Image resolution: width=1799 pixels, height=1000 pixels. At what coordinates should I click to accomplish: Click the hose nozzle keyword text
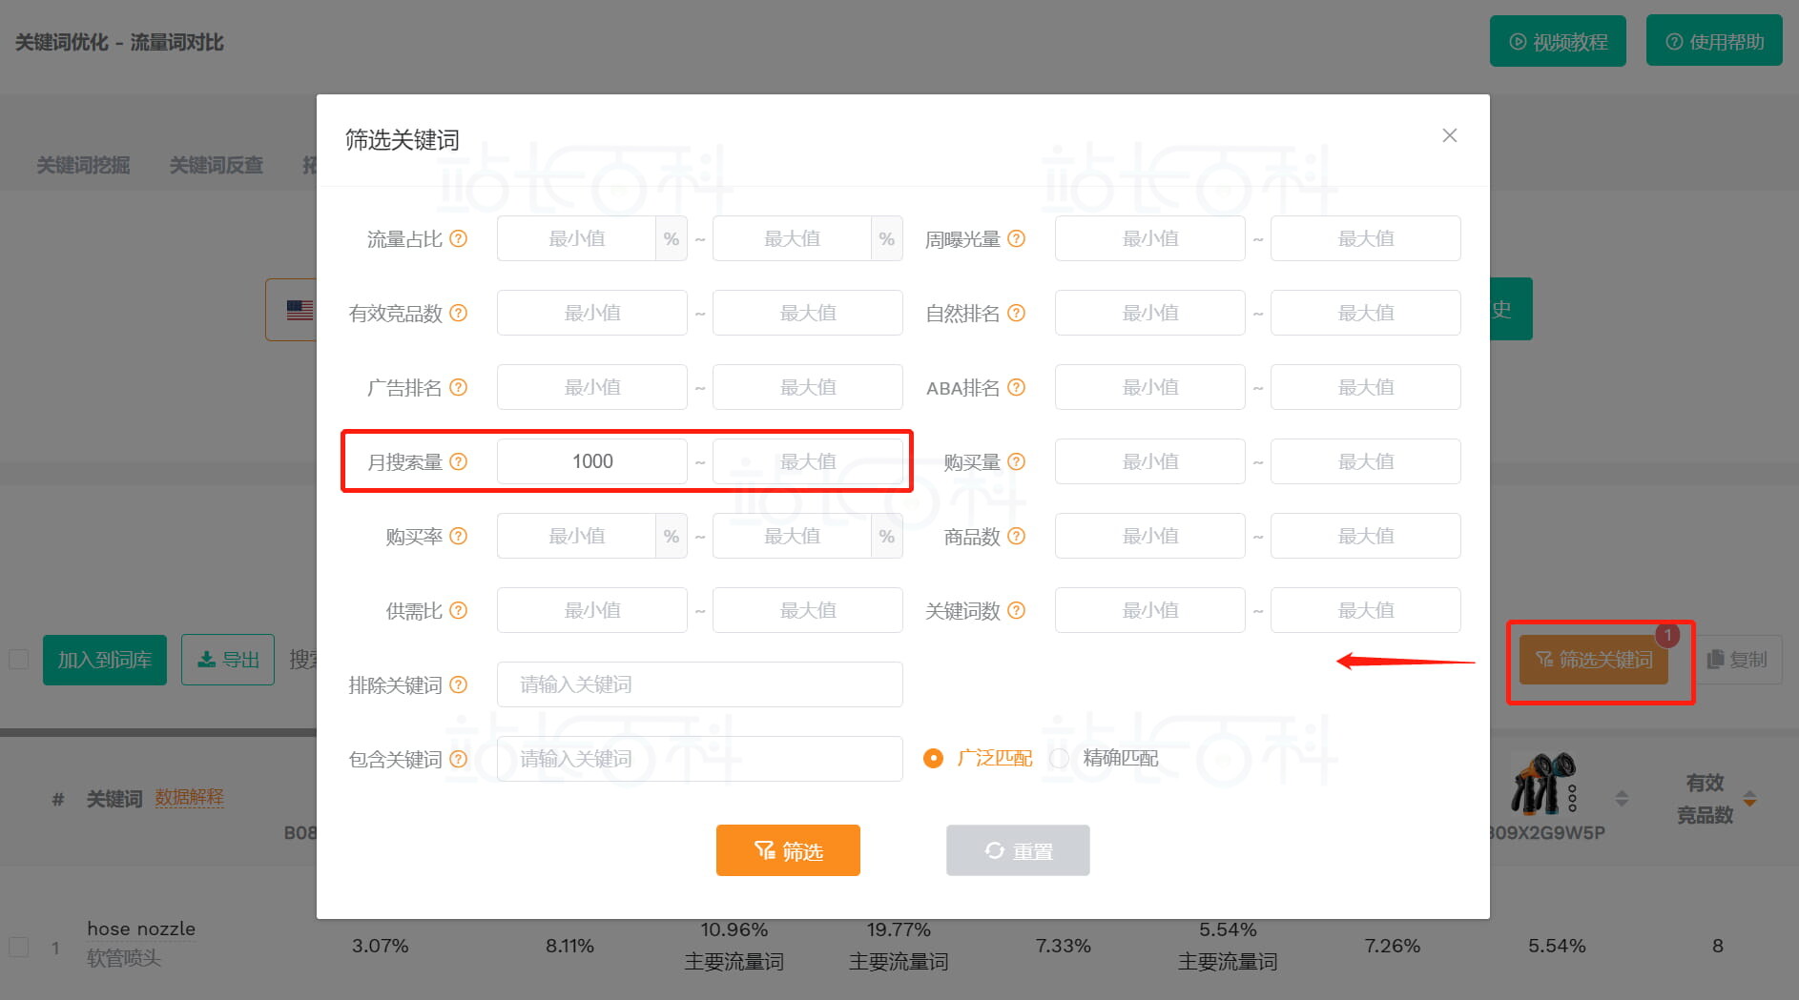point(141,929)
